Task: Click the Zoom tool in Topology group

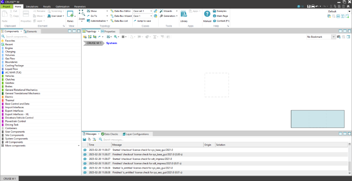Action: click(81, 15)
